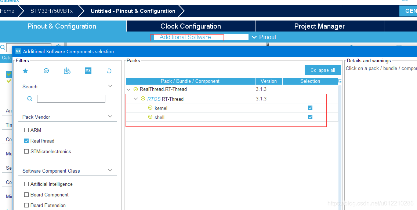Click version 3.1.3 of RealThread.RT-Thread pack
The height and width of the screenshot is (210, 417).
tap(261, 89)
